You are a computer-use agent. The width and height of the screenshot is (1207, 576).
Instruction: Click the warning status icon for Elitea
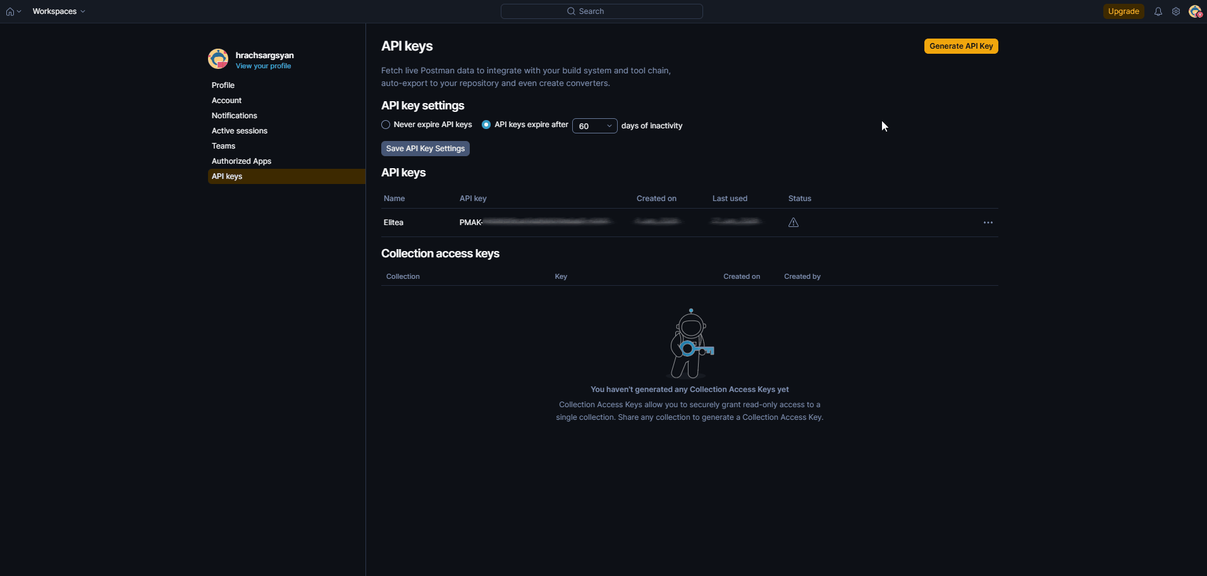click(793, 223)
